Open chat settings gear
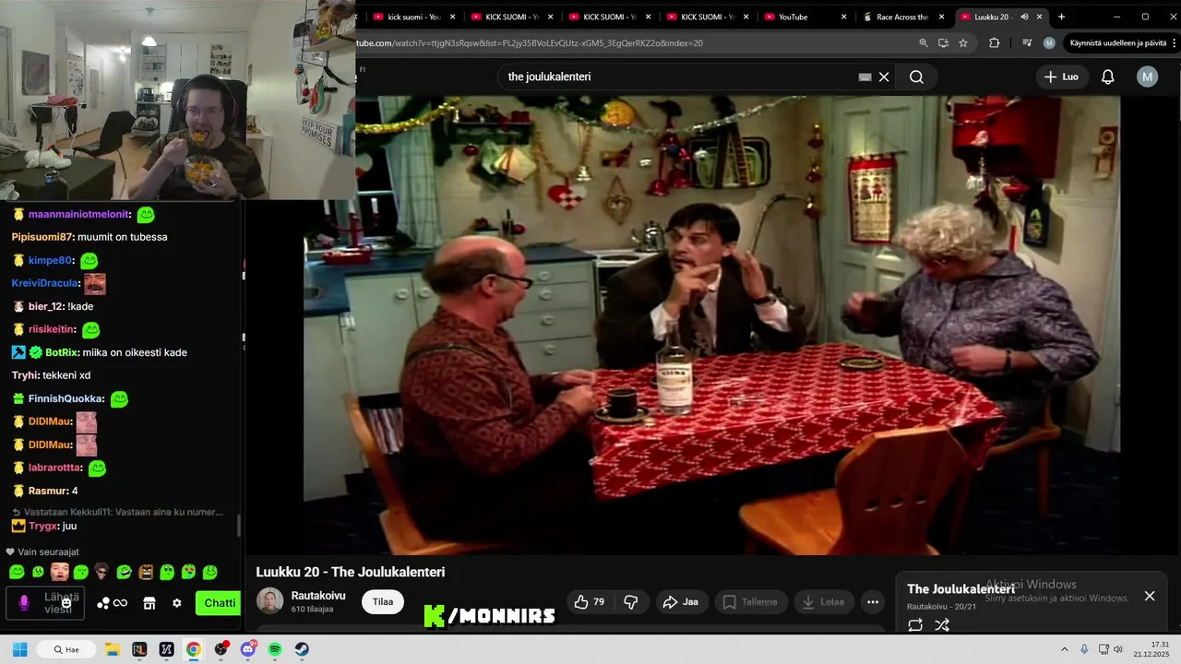The width and height of the screenshot is (1181, 664). click(177, 603)
